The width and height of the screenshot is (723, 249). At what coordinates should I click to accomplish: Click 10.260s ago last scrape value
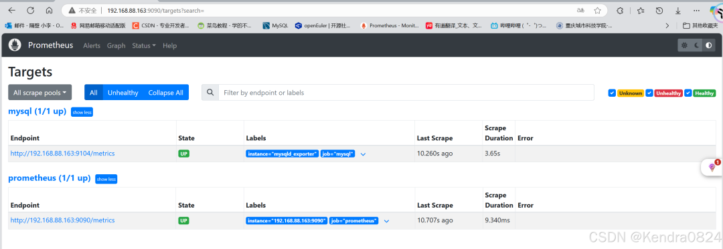[435, 154]
